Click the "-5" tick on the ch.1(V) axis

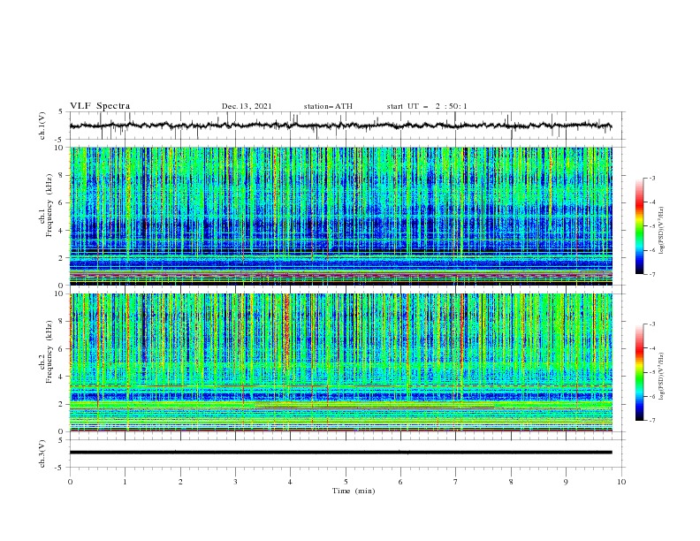pyautogui.click(x=60, y=139)
